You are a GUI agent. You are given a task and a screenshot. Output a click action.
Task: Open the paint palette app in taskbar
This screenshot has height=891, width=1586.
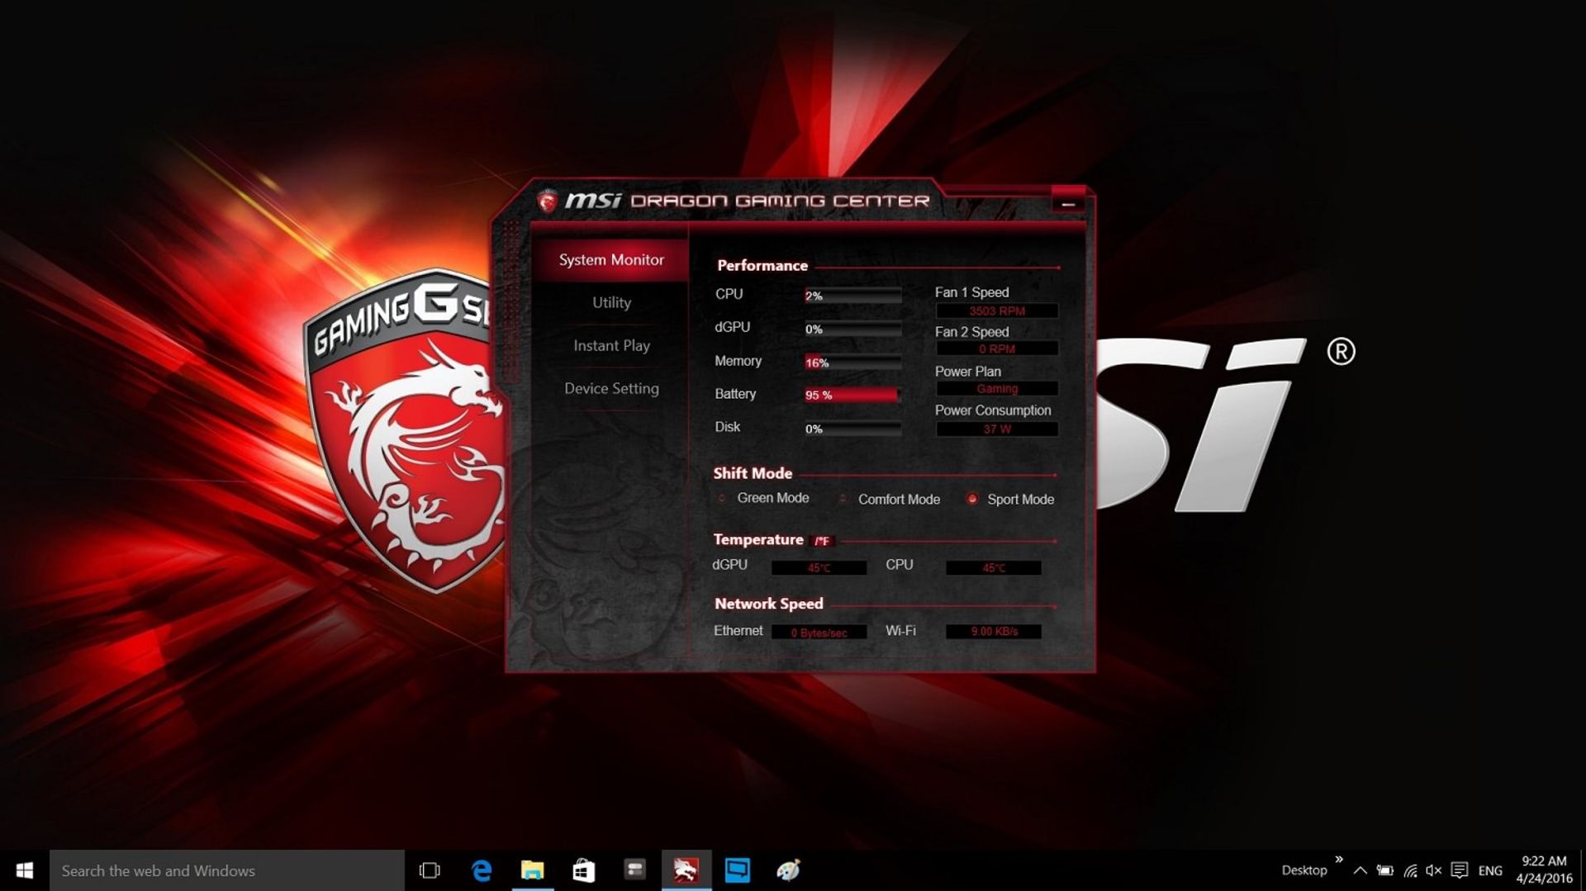(x=788, y=870)
